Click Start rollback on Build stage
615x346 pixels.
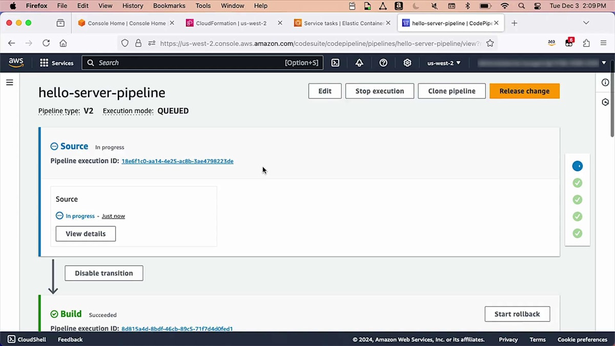pyautogui.click(x=517, y=314)
